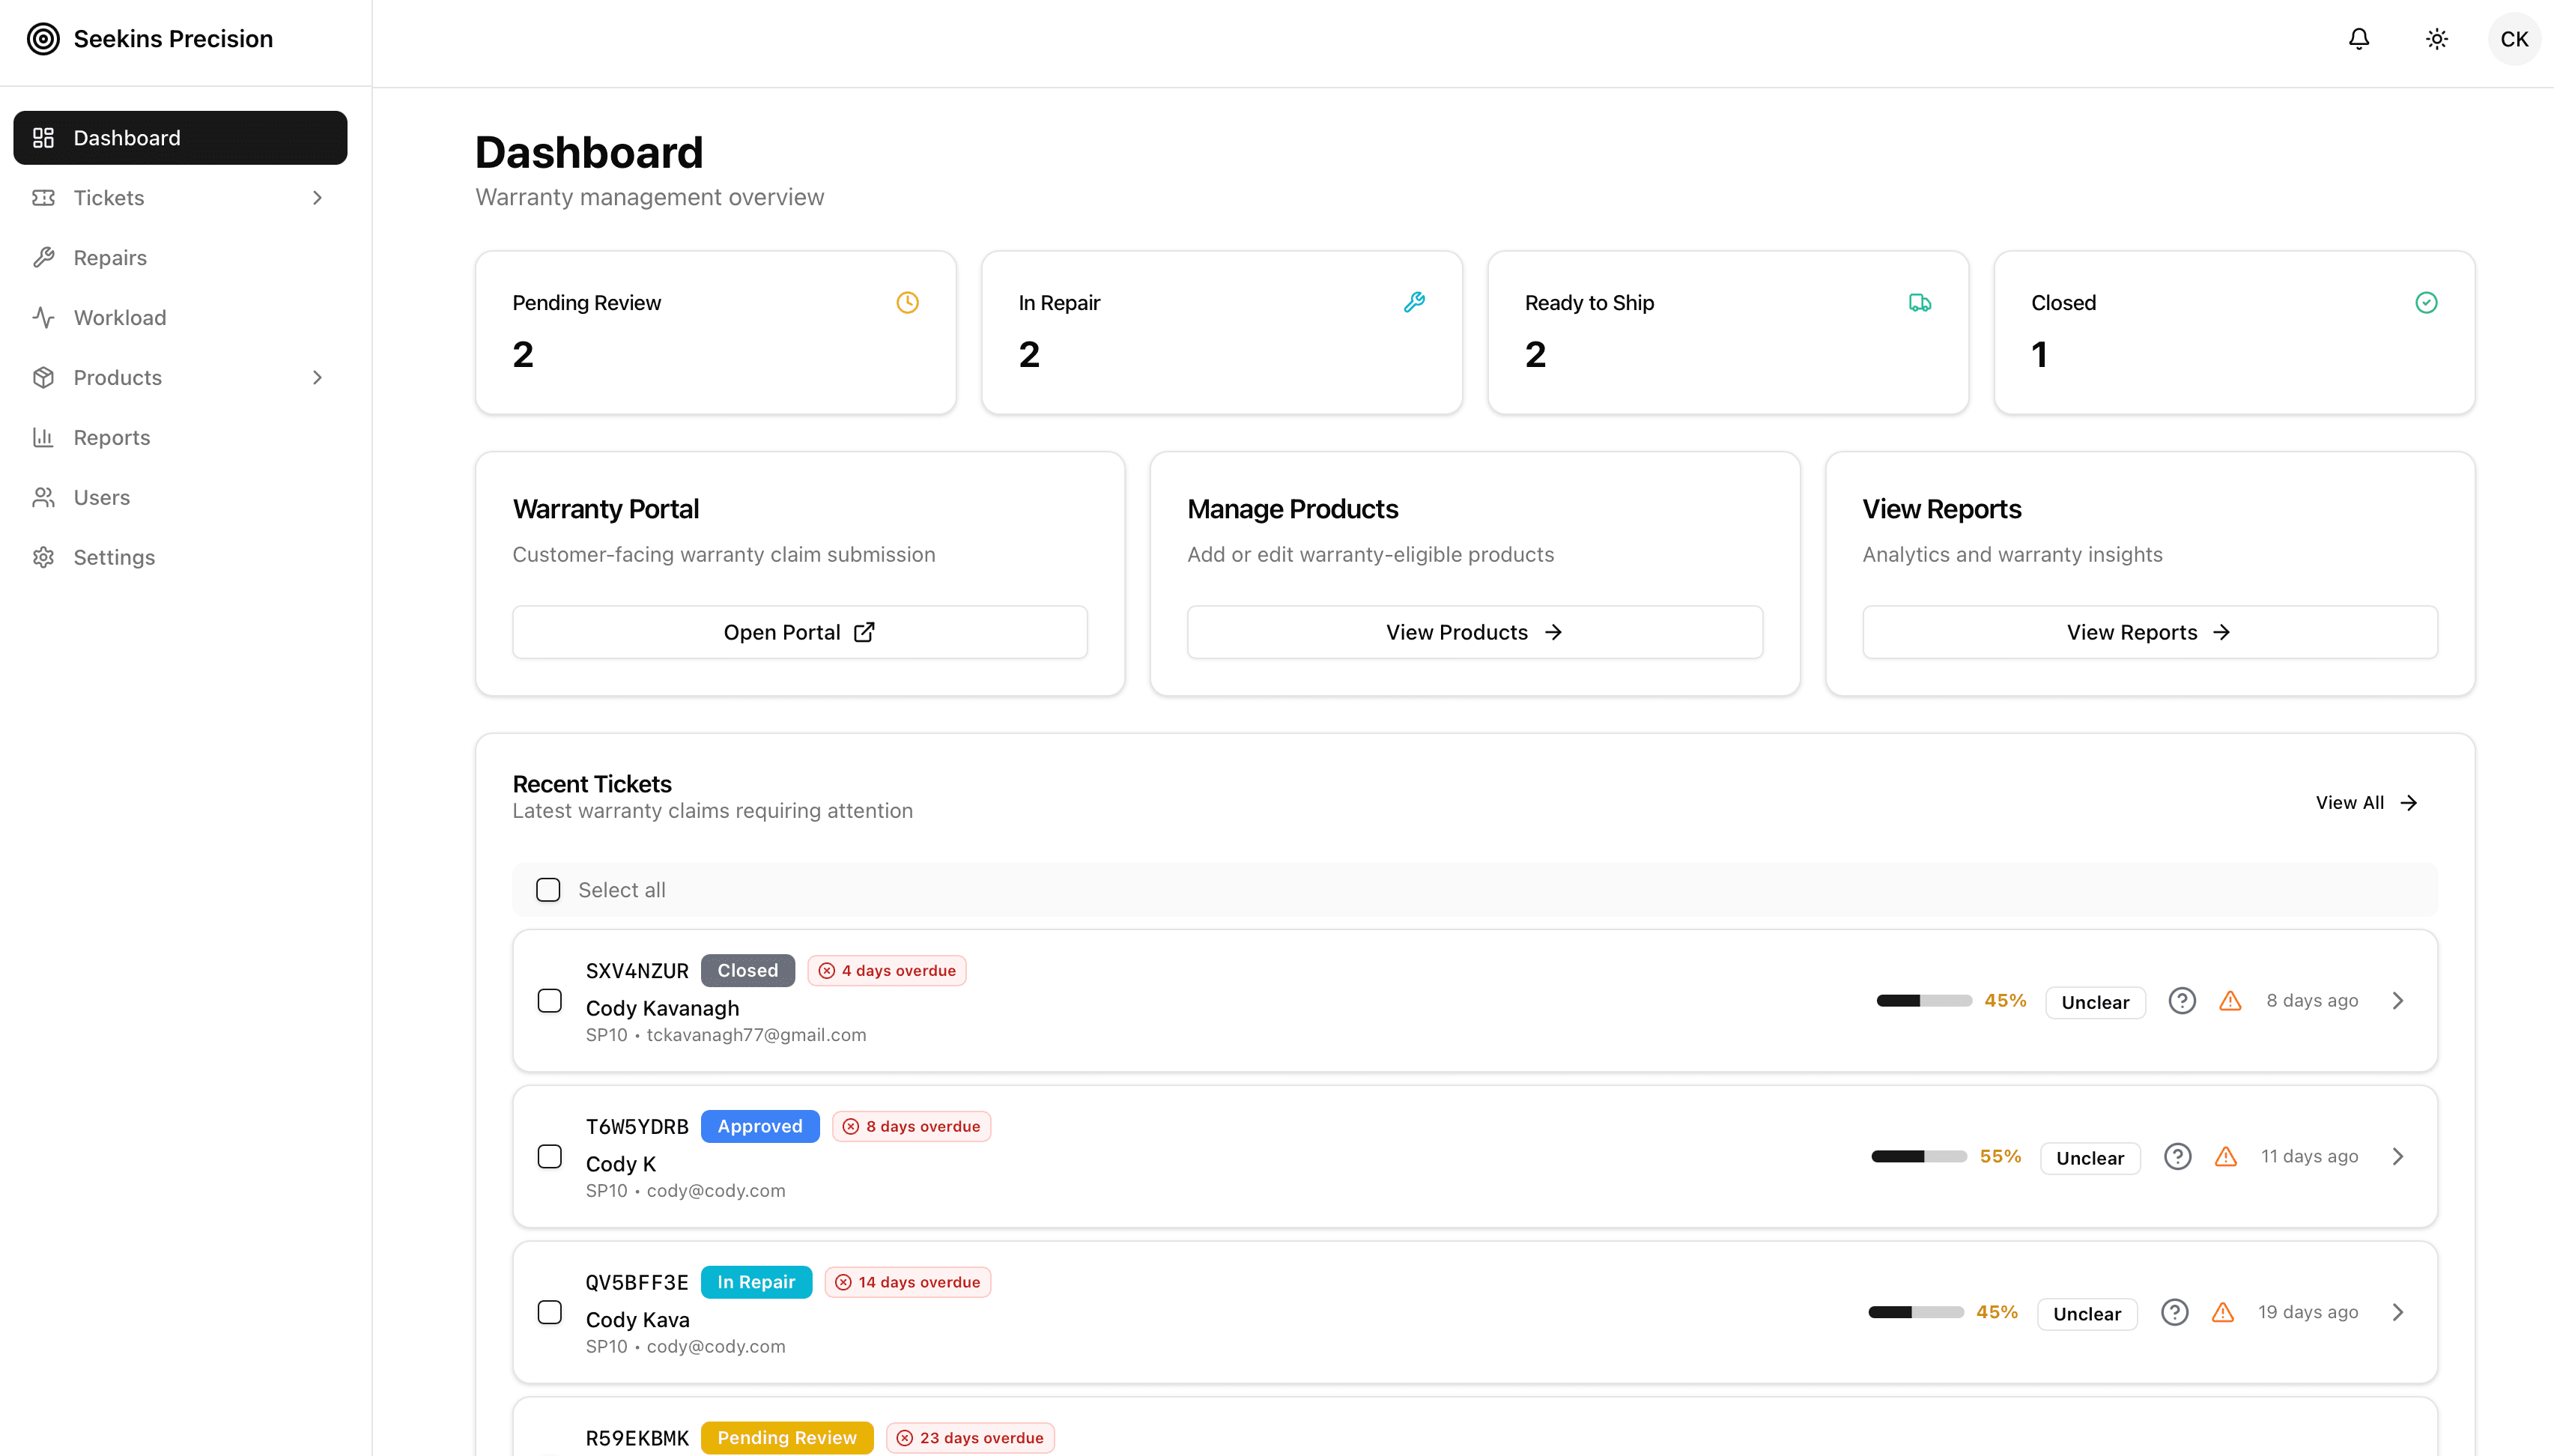The image size is (2554, 1456).
Task: Click the View Reports button
Action: click(2150, 632)
